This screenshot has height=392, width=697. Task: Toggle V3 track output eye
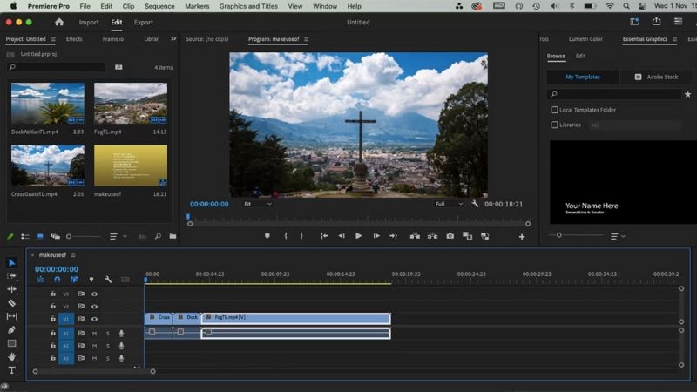point(94,294)
